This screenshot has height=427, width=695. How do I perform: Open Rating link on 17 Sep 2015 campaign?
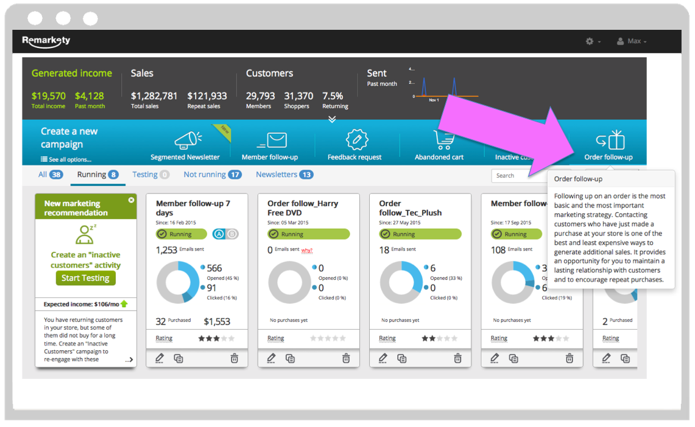499,338
